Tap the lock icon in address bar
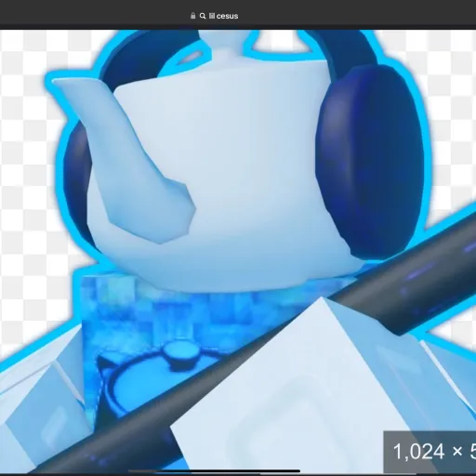 [x=193, y=16]
